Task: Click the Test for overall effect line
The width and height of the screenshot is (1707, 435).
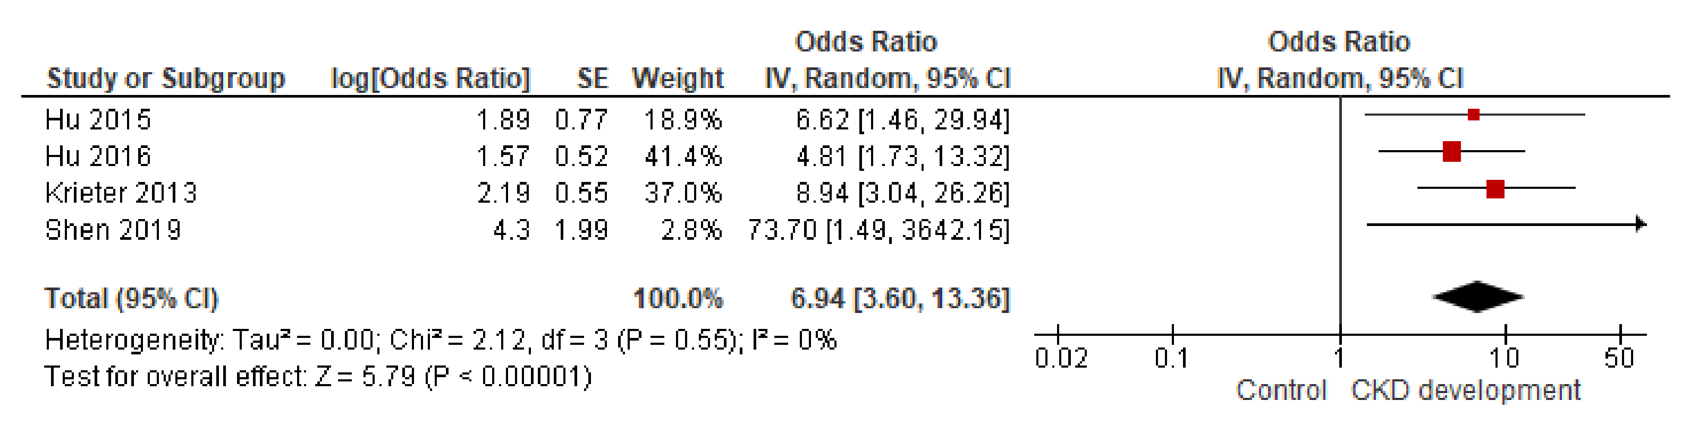Action: click(x=318, y=377)
